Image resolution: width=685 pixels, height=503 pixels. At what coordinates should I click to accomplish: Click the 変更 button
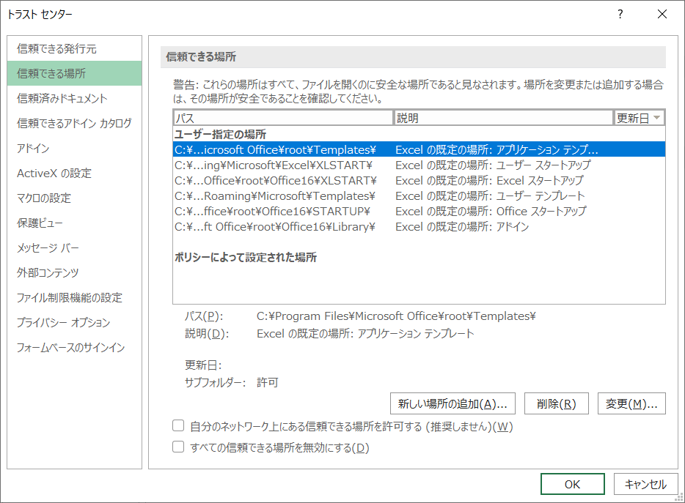point(631,403)
